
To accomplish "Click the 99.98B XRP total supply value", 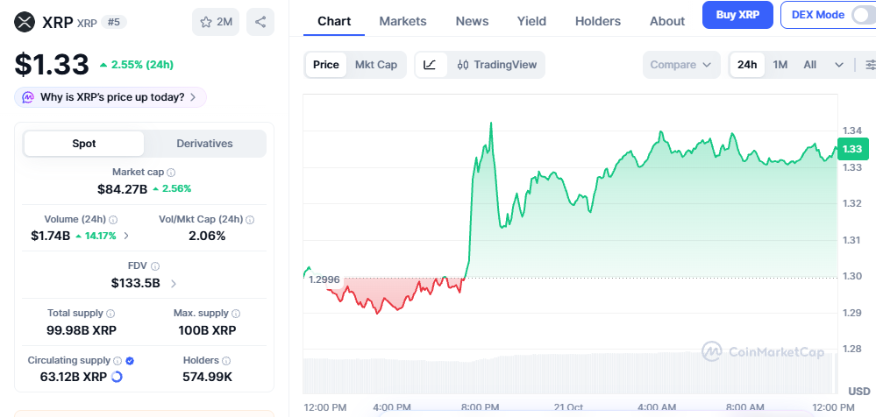I will coord(82,330).
